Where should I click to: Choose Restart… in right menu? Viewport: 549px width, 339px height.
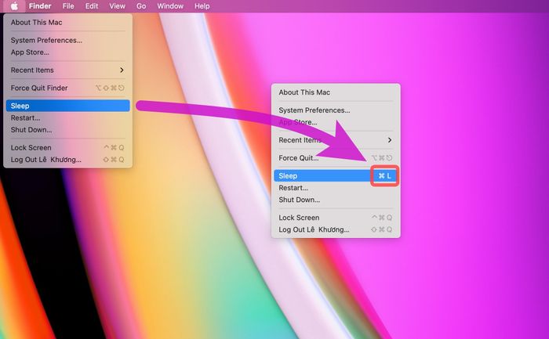(x=336, y=188)
